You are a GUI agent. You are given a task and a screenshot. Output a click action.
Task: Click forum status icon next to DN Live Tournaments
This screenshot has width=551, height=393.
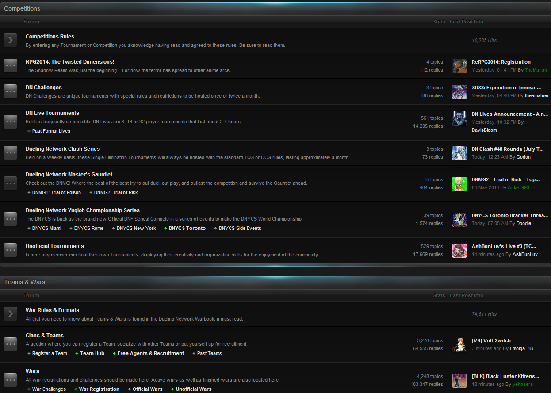pos(10,122)
